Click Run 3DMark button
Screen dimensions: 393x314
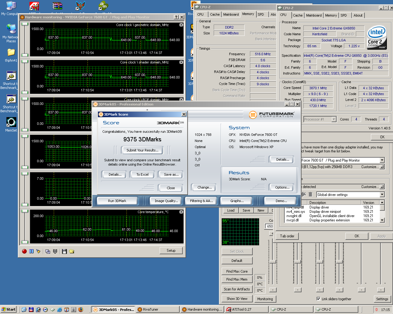pos(117,201)
